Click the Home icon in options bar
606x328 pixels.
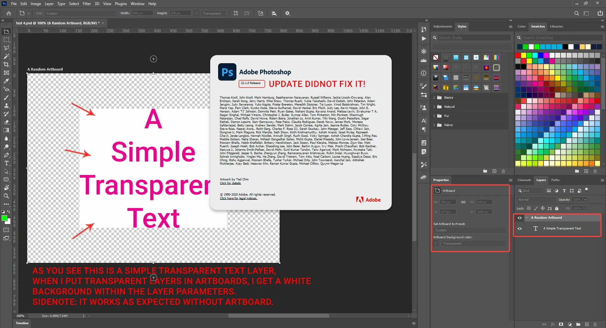tap(9, 13)
